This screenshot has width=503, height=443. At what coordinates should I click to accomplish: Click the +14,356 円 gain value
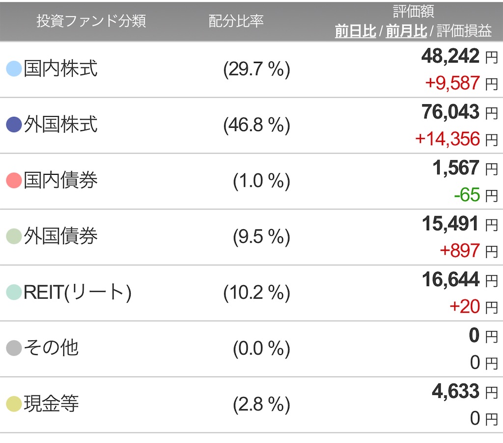click(x=448, y=139)
